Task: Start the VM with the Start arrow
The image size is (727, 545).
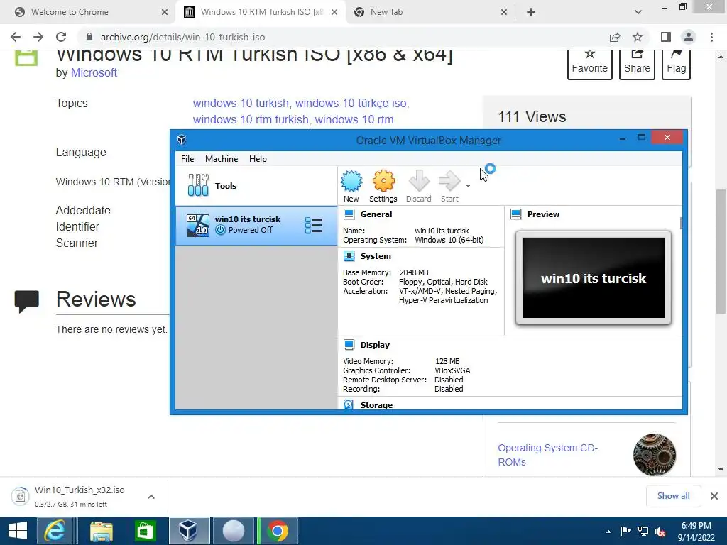Action: (449, 186)
